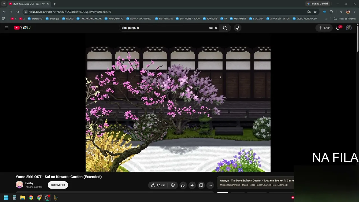
Task: Install app icon in address bar
Action: (x=309, y=12)
